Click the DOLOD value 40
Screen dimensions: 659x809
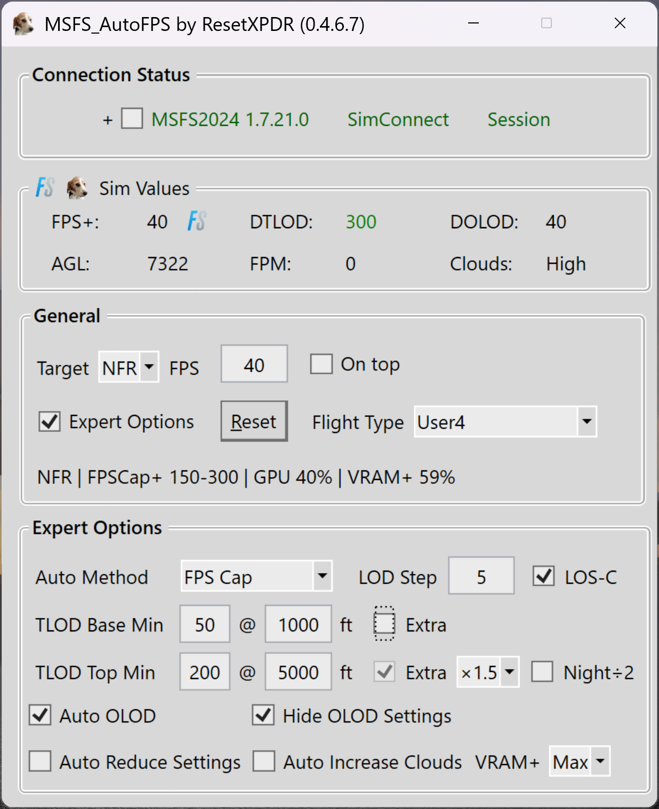click(556, 222)
